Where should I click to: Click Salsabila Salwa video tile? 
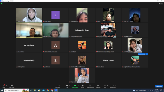click(x=135, y=45)
